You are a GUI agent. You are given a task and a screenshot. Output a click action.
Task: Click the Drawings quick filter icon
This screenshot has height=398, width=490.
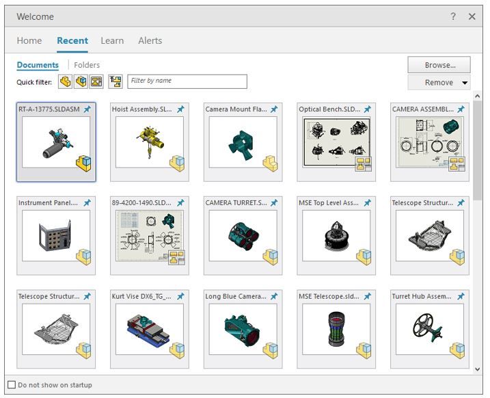click(x=96, y=82)
